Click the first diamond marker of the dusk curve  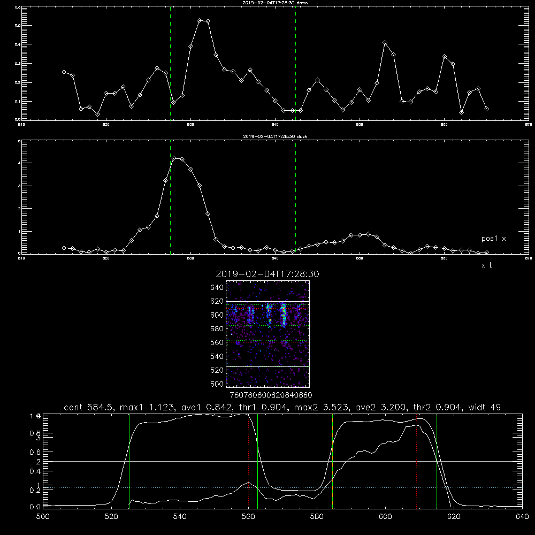pos(64,248)
